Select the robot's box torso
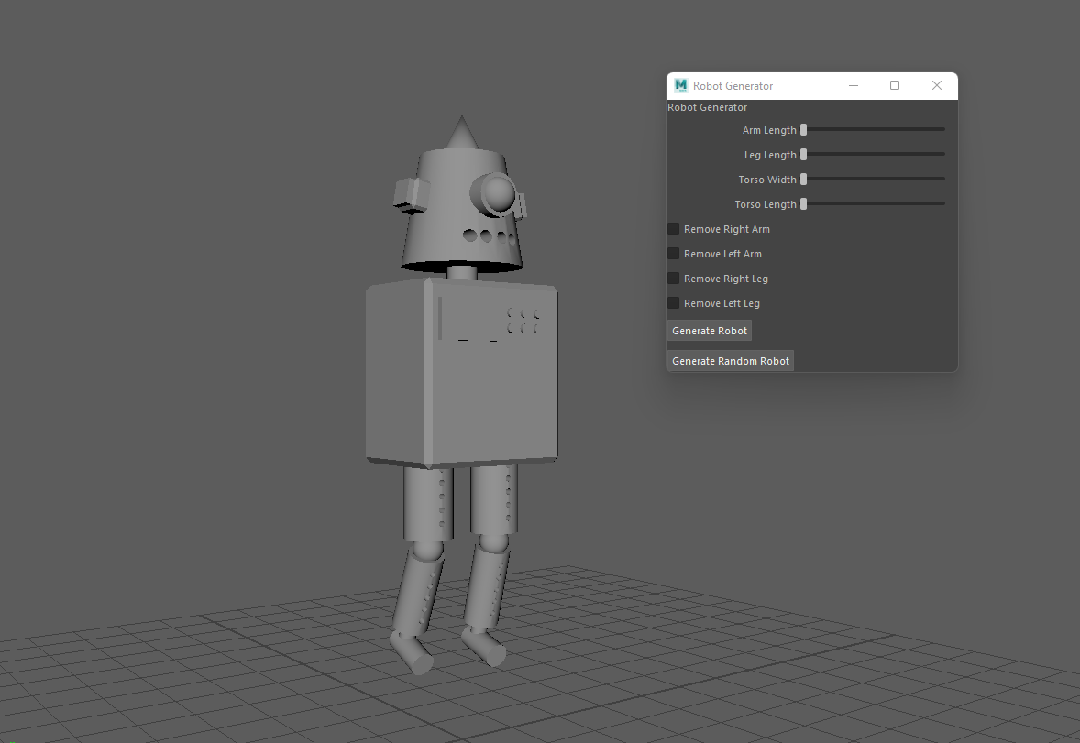1080x743 pixels. pyautogui.click(x=461, y=373)
